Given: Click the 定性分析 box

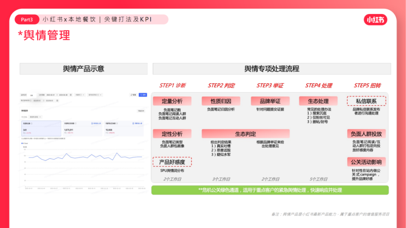Looking at the screenshot, I should coord(172,134).
